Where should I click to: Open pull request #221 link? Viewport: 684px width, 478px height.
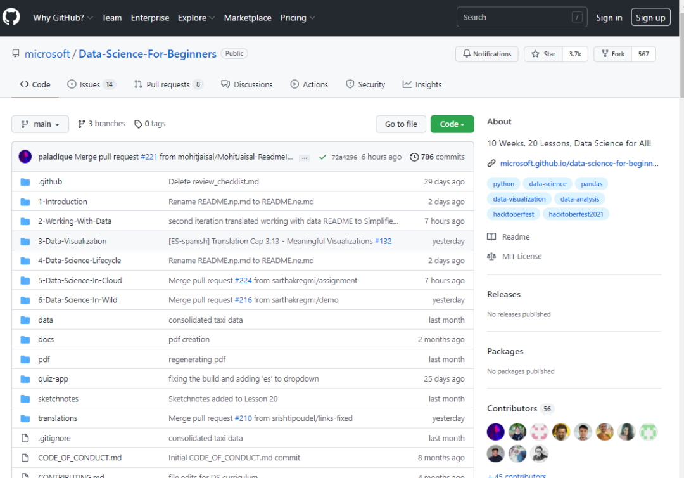coord(149,157)
